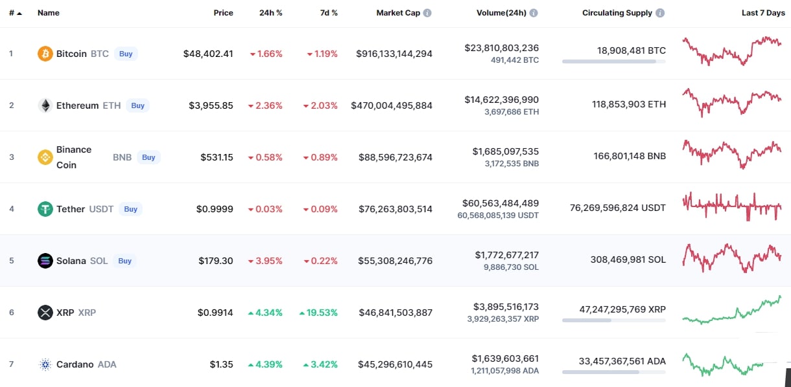Click the Buy button next to BNB

coord(148,157)
